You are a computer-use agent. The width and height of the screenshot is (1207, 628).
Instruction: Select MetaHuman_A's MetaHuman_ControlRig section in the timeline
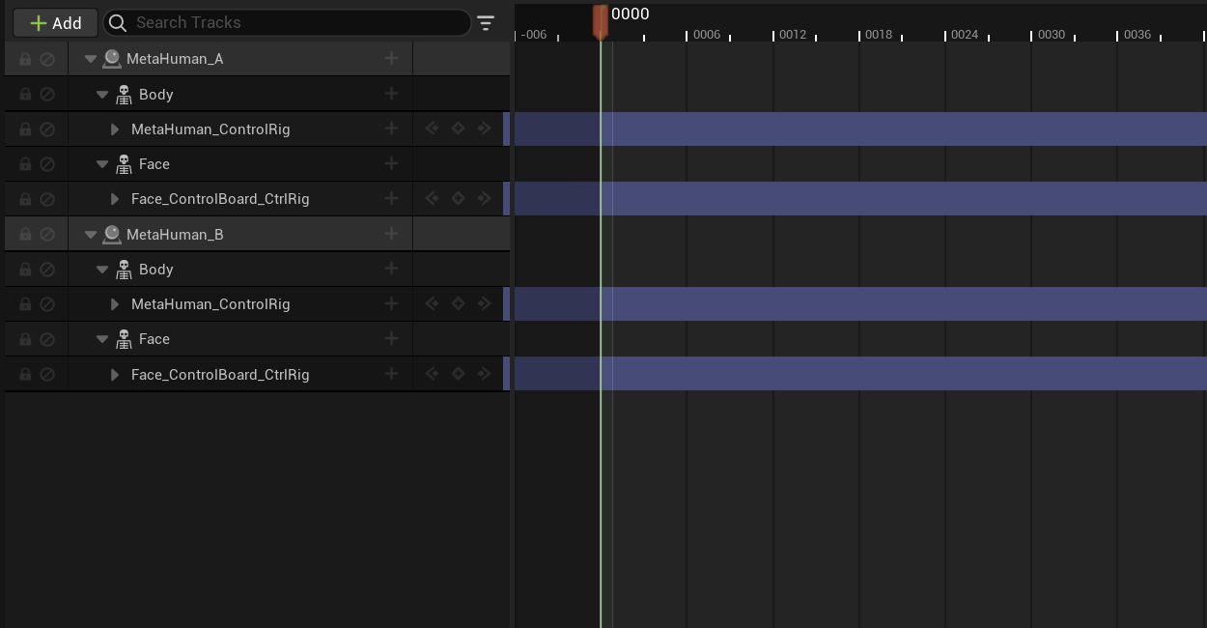(860, 128)
